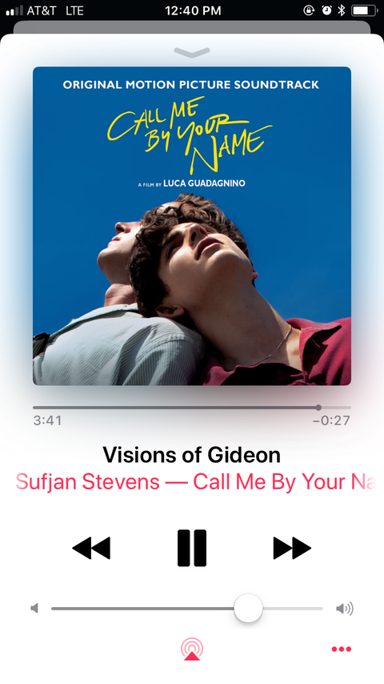384x684 pixels.
Task: Pause the currently playing song
Action: point(192,548)
